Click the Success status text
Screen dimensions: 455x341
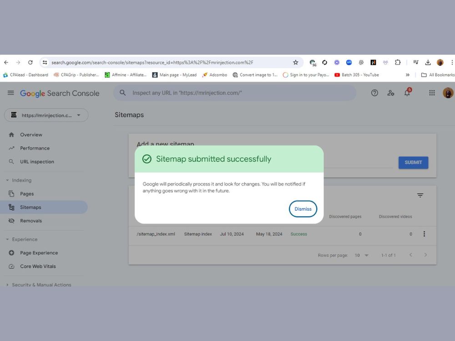point(298,234)
